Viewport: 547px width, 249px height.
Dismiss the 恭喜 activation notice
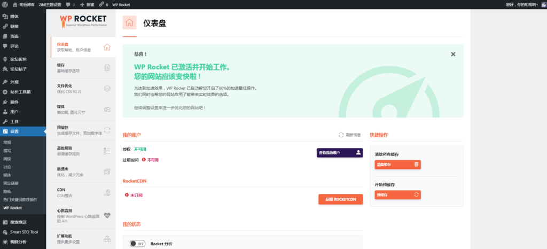[453, 54]
